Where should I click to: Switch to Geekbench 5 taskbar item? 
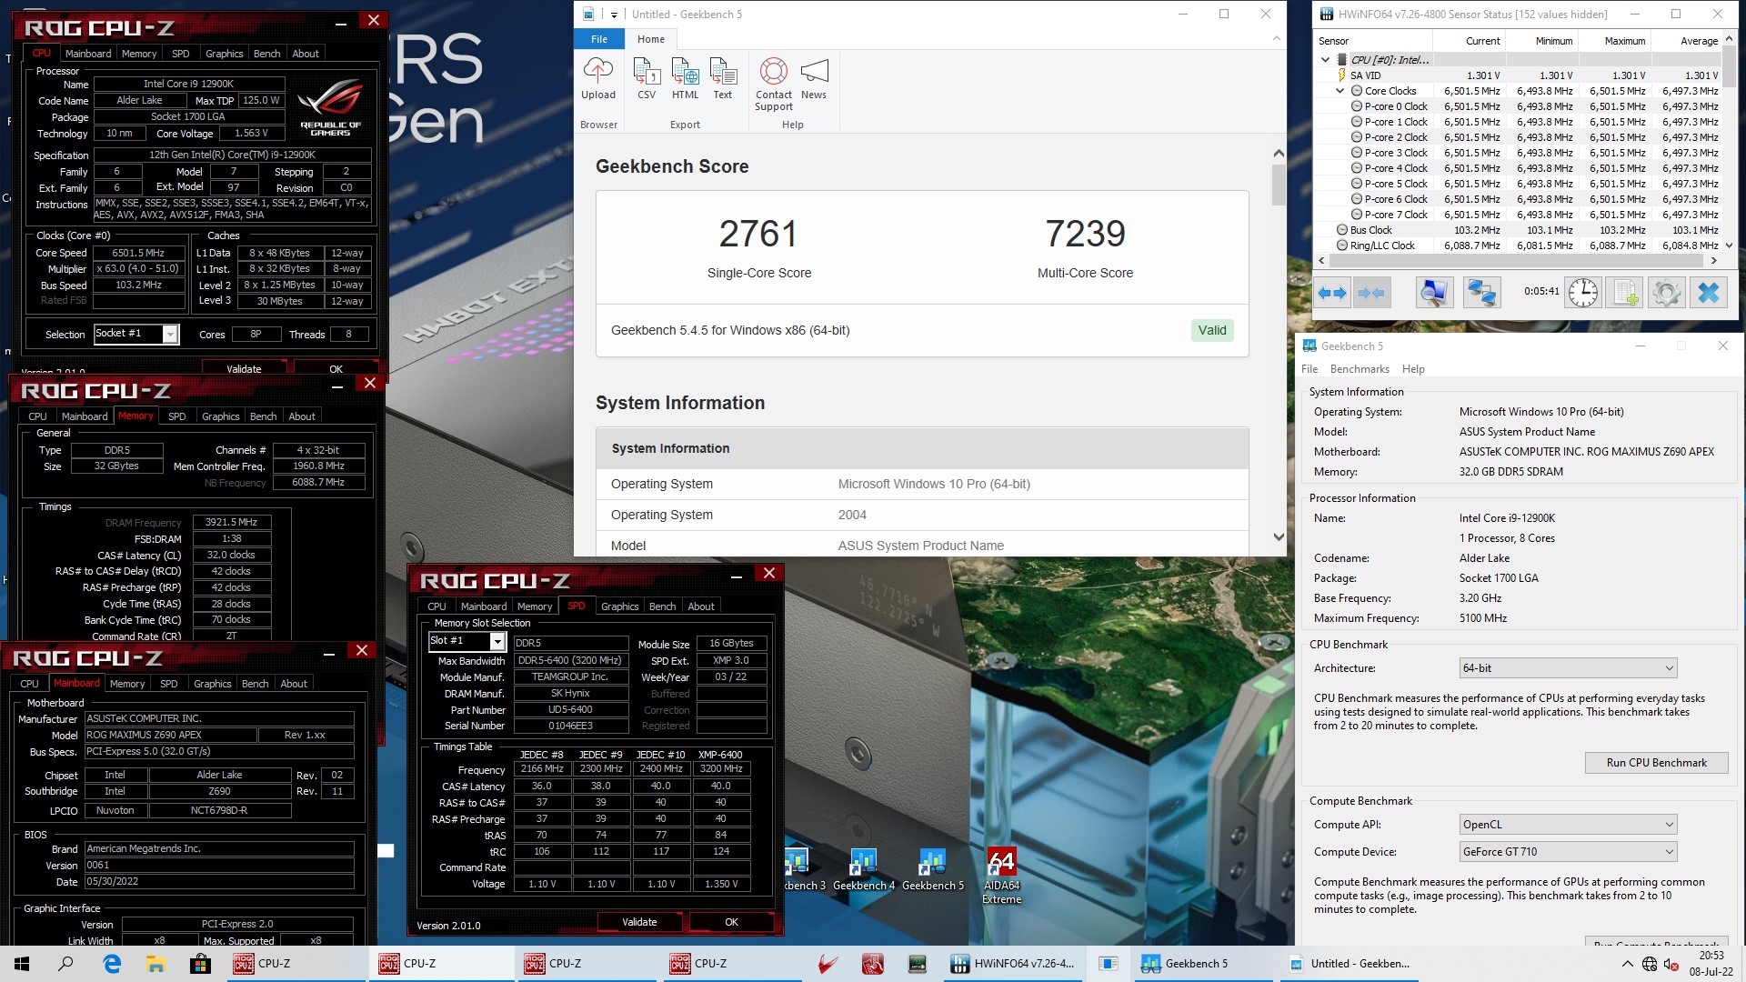pos(1203,964)
